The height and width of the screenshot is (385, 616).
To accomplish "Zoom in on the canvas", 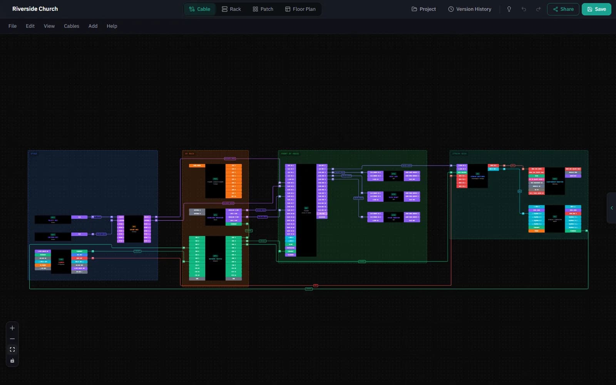I will [x=12, y=328].
